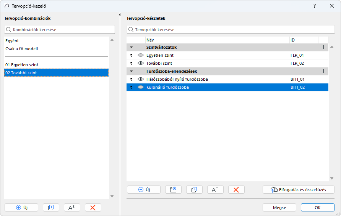Rename the selected design option
Viewport: 341px width, 216px height.
point(215,190)
